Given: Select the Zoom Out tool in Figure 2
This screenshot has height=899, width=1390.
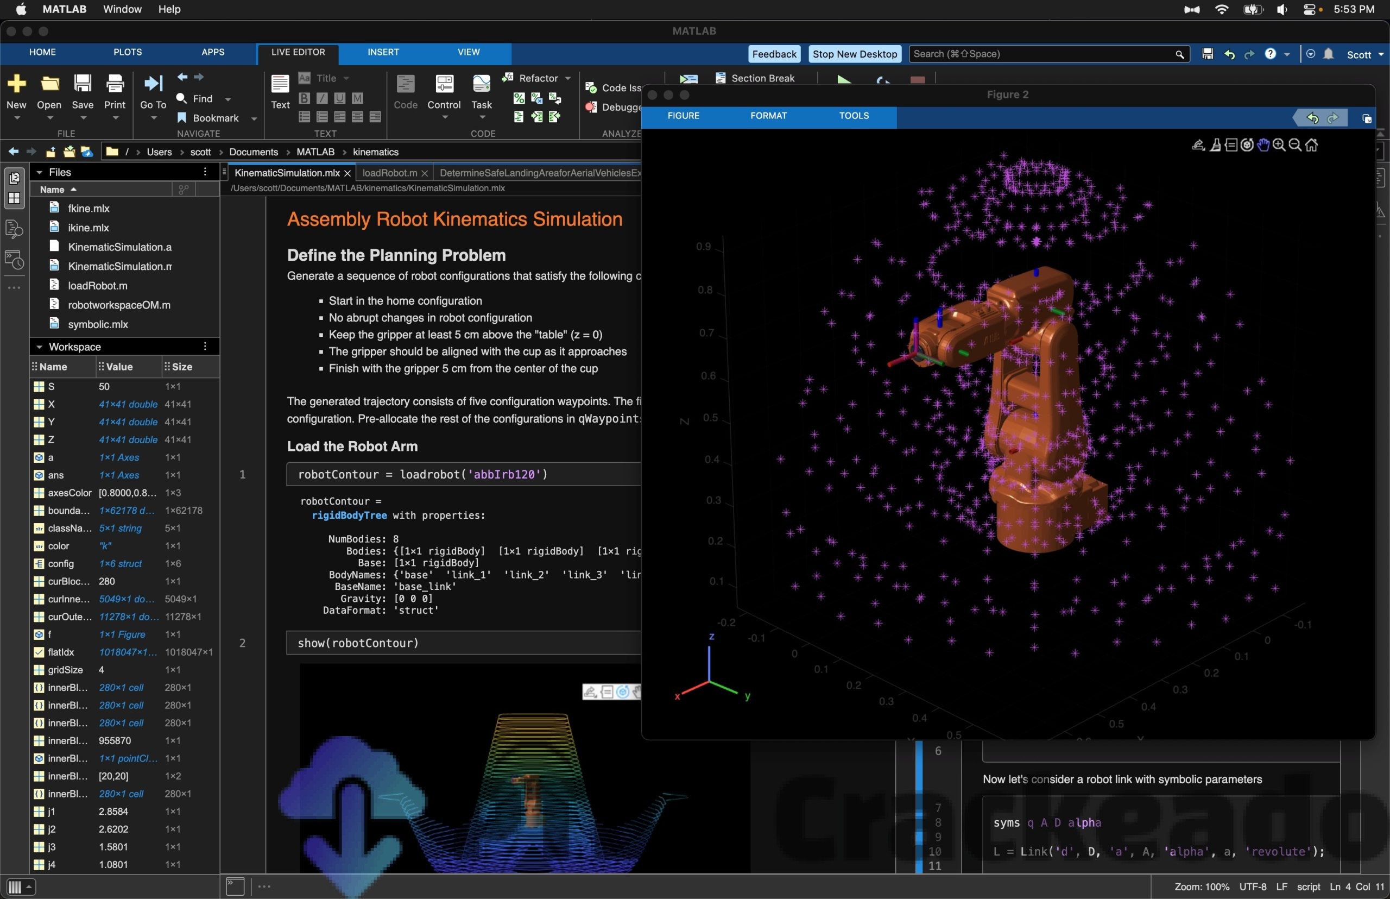Looking at the screenshot, I should tap(1295, 145).
